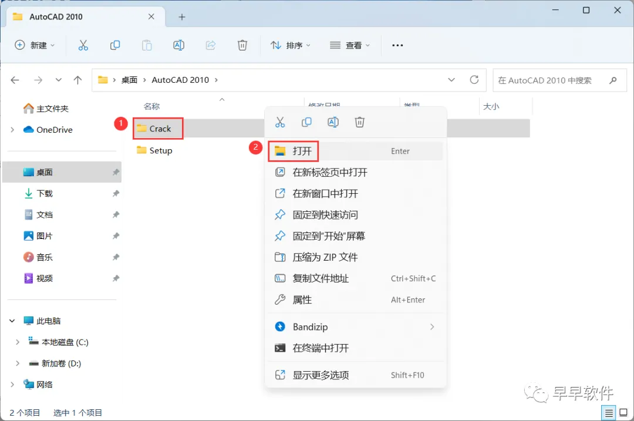
Task: Open 新加卷 (D:) in the sidebar
Action: [x=55, y=363]
